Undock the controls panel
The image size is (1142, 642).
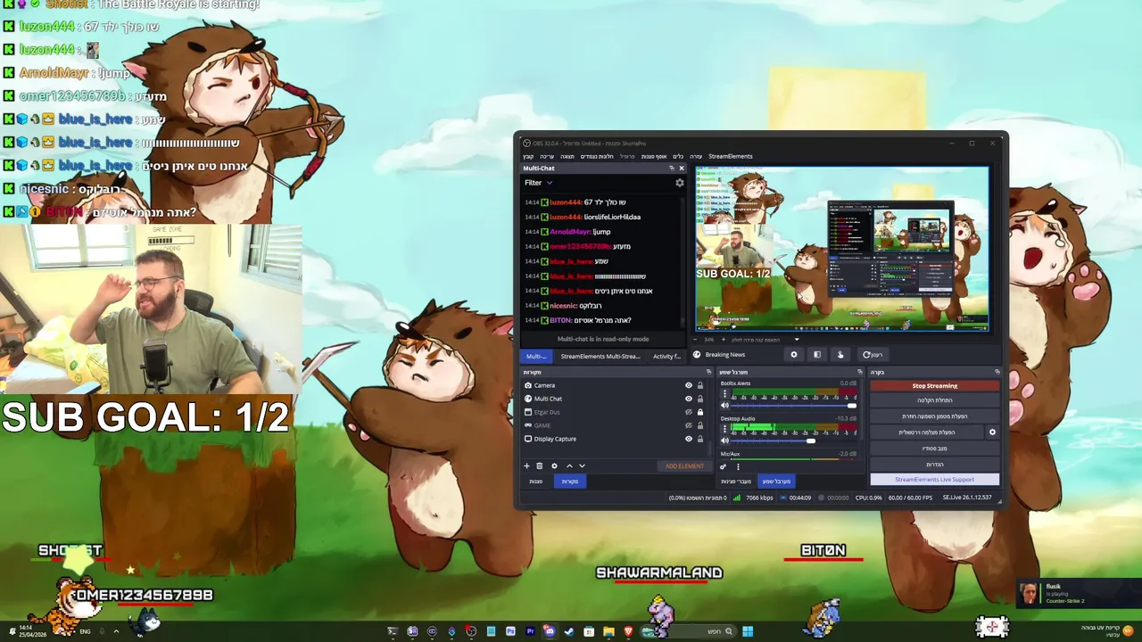(x=997, y=372)
